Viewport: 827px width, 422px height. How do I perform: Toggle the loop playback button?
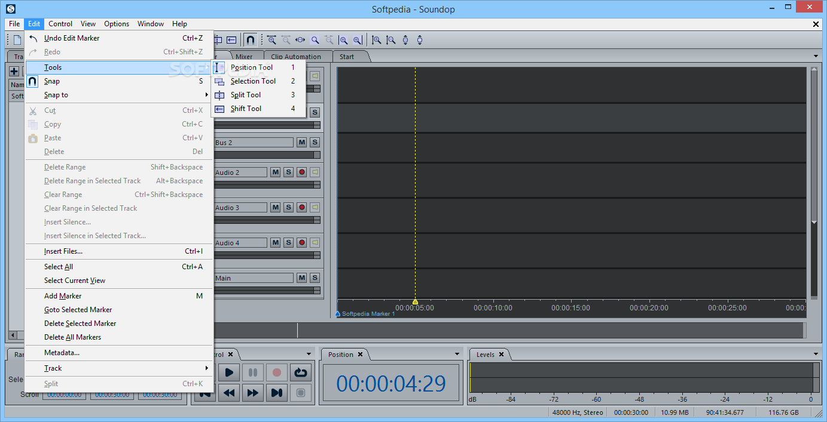pyautogui.click(x=301, y=372)
